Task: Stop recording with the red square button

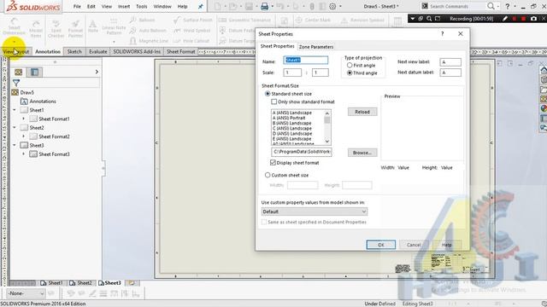Action: pyautogui.click(x=523, y=19)
